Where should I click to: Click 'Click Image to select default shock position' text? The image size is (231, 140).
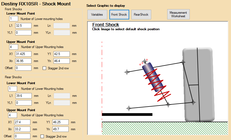click(x=126, y=29)
